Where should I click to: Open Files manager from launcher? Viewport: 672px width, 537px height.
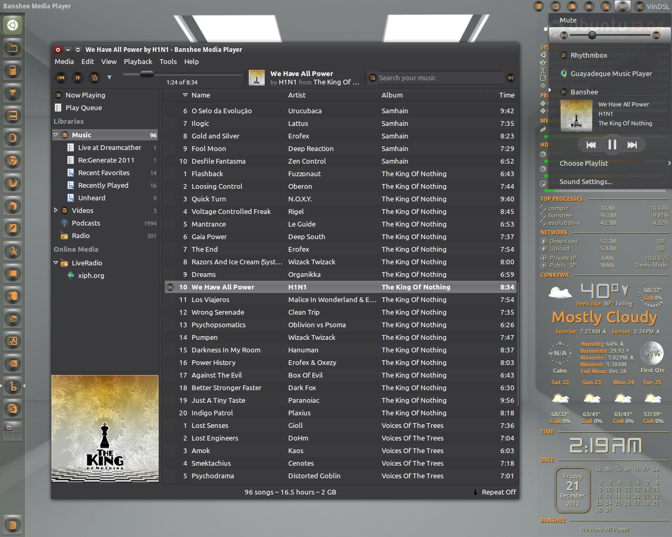13,48
